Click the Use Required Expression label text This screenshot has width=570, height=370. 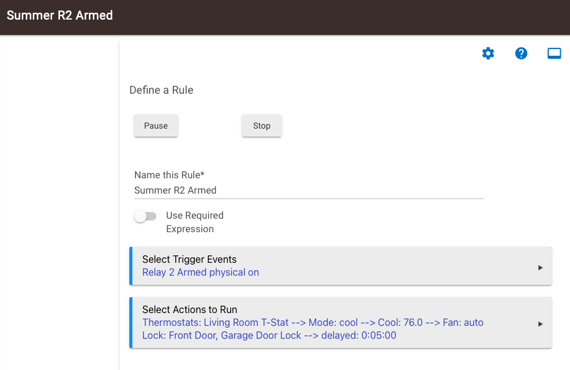(195, 222)
